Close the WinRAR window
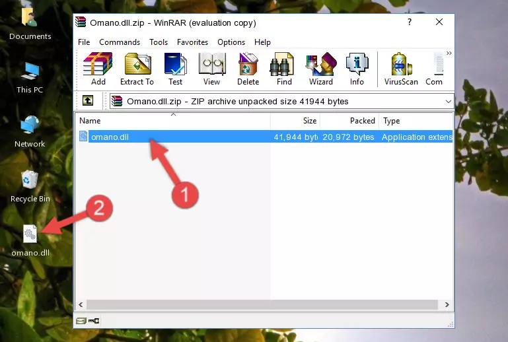The width and height of the screenshot is (508, 342). pyautogui.click(x=439, y=22)
